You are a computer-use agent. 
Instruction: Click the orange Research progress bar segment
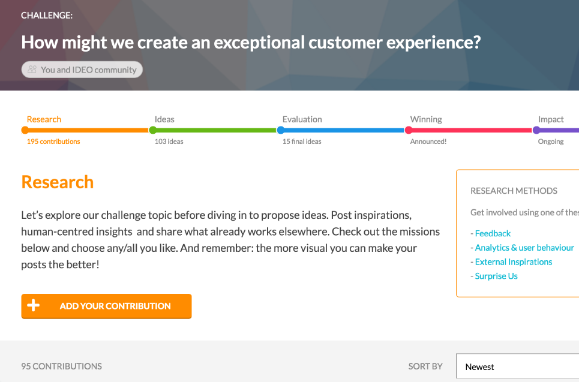[x=87, y=130]
